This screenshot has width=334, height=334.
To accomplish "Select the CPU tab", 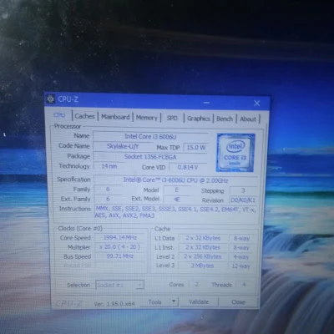I will point(59,115).
